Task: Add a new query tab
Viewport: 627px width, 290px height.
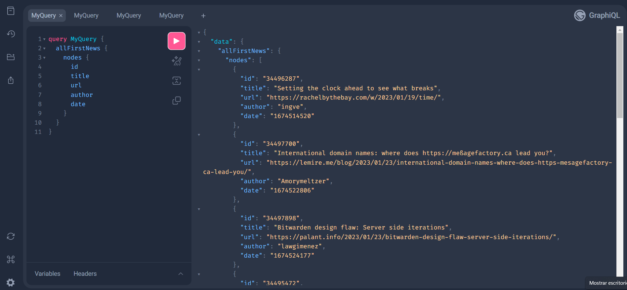Action: click(x=203, y=16)
